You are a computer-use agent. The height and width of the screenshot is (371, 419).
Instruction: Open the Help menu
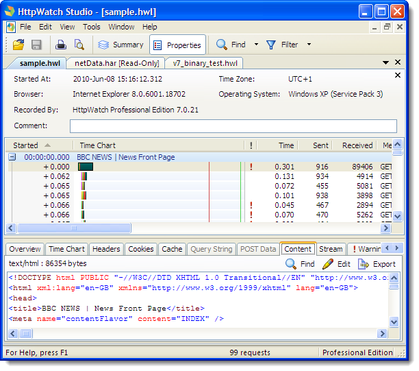150,27
